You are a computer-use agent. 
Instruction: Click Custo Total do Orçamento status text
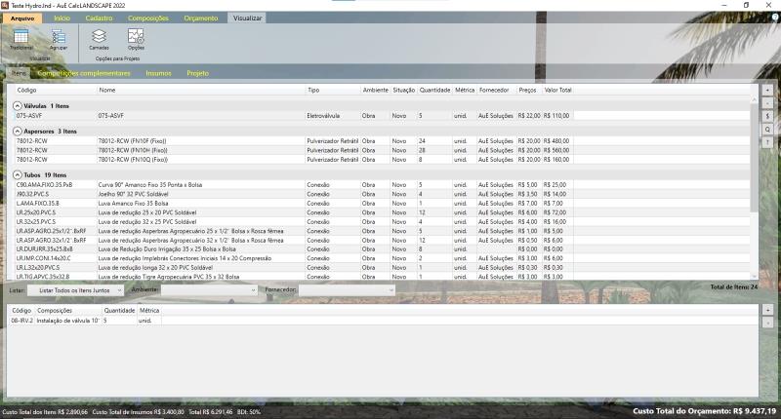pos(704,411)
